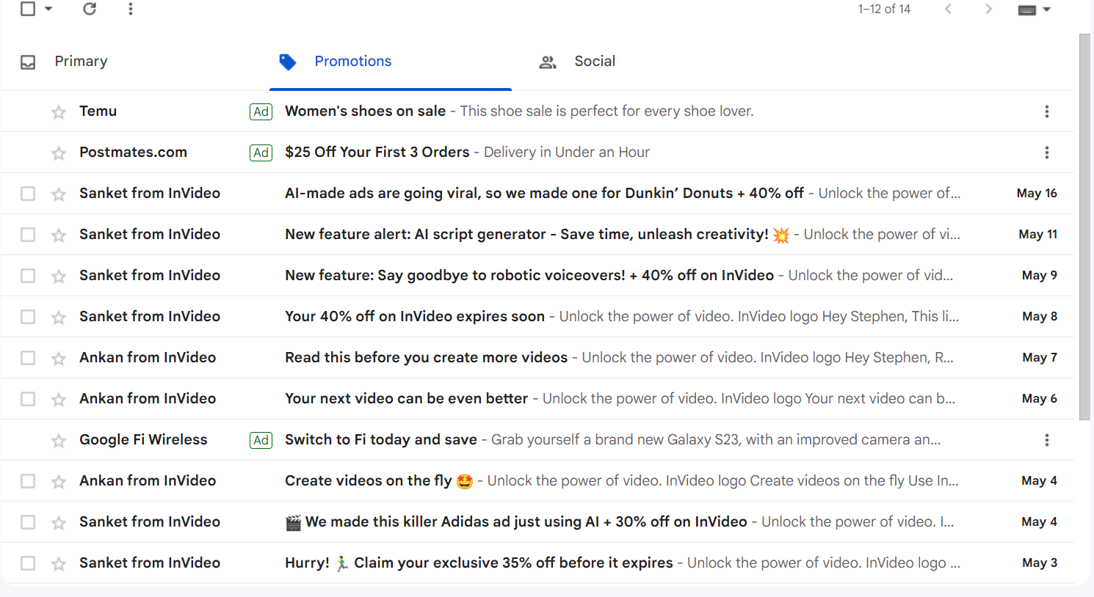Click the May 3 date
The width and height of the screenshot is (1094, 597).
point(1040,563)
